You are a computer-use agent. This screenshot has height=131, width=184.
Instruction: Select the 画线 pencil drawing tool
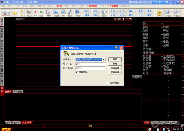tap(69, 12)
